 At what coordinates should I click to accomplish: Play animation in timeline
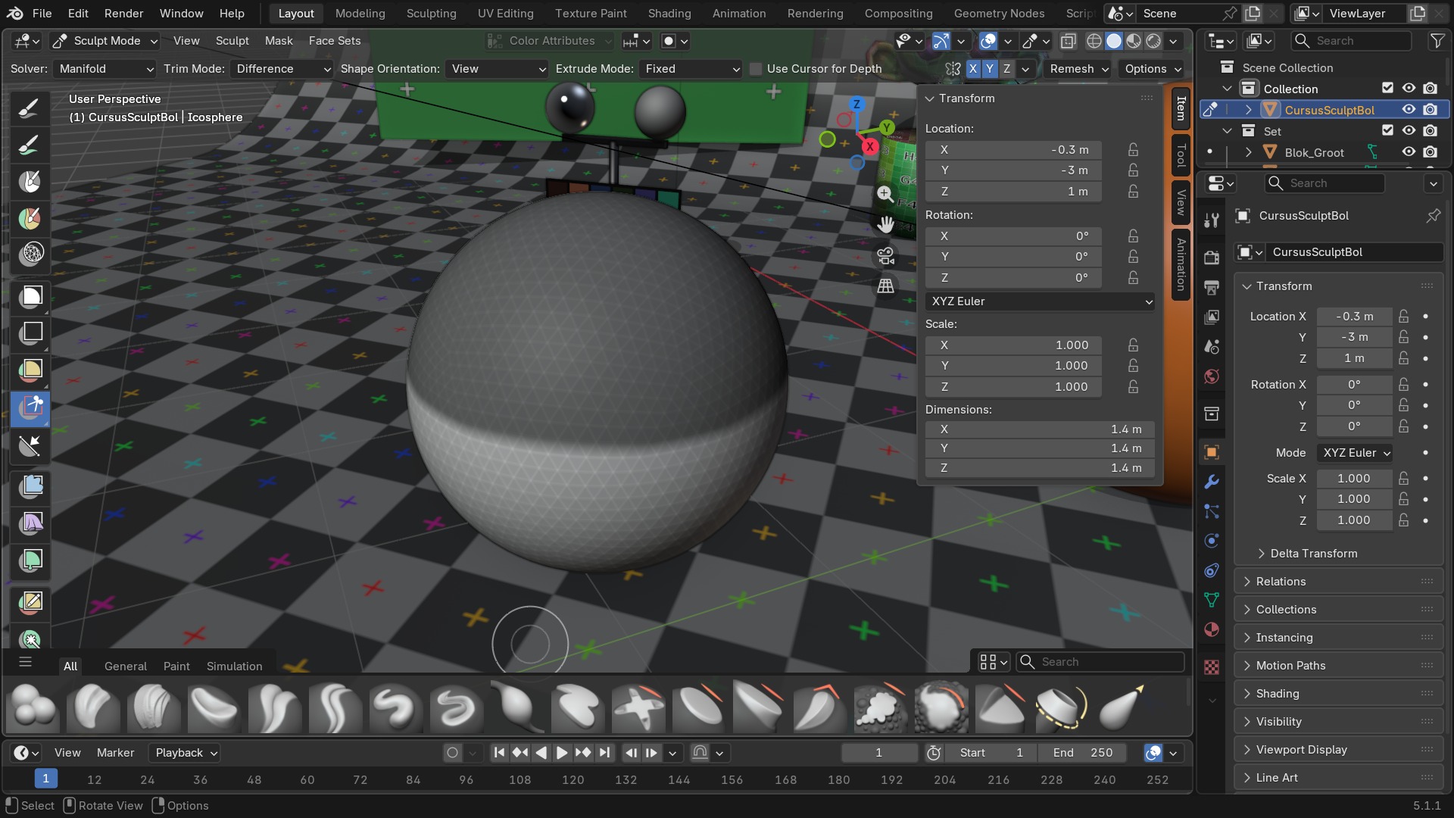[562, 753]
